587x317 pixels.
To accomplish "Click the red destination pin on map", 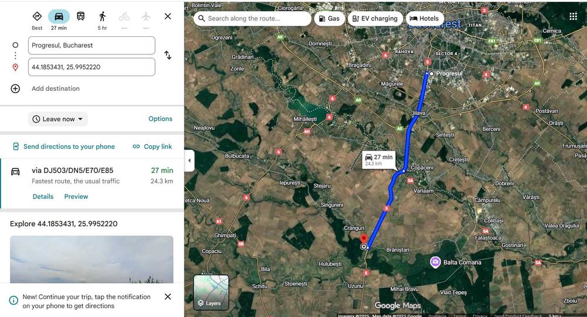I will pyautogui.click(x=363, y=239).
